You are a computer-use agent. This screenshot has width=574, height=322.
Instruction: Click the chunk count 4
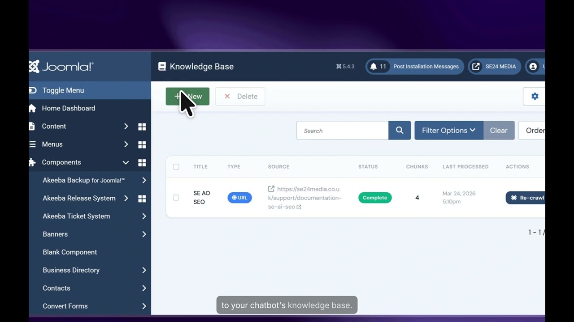(x=417, y=198)
